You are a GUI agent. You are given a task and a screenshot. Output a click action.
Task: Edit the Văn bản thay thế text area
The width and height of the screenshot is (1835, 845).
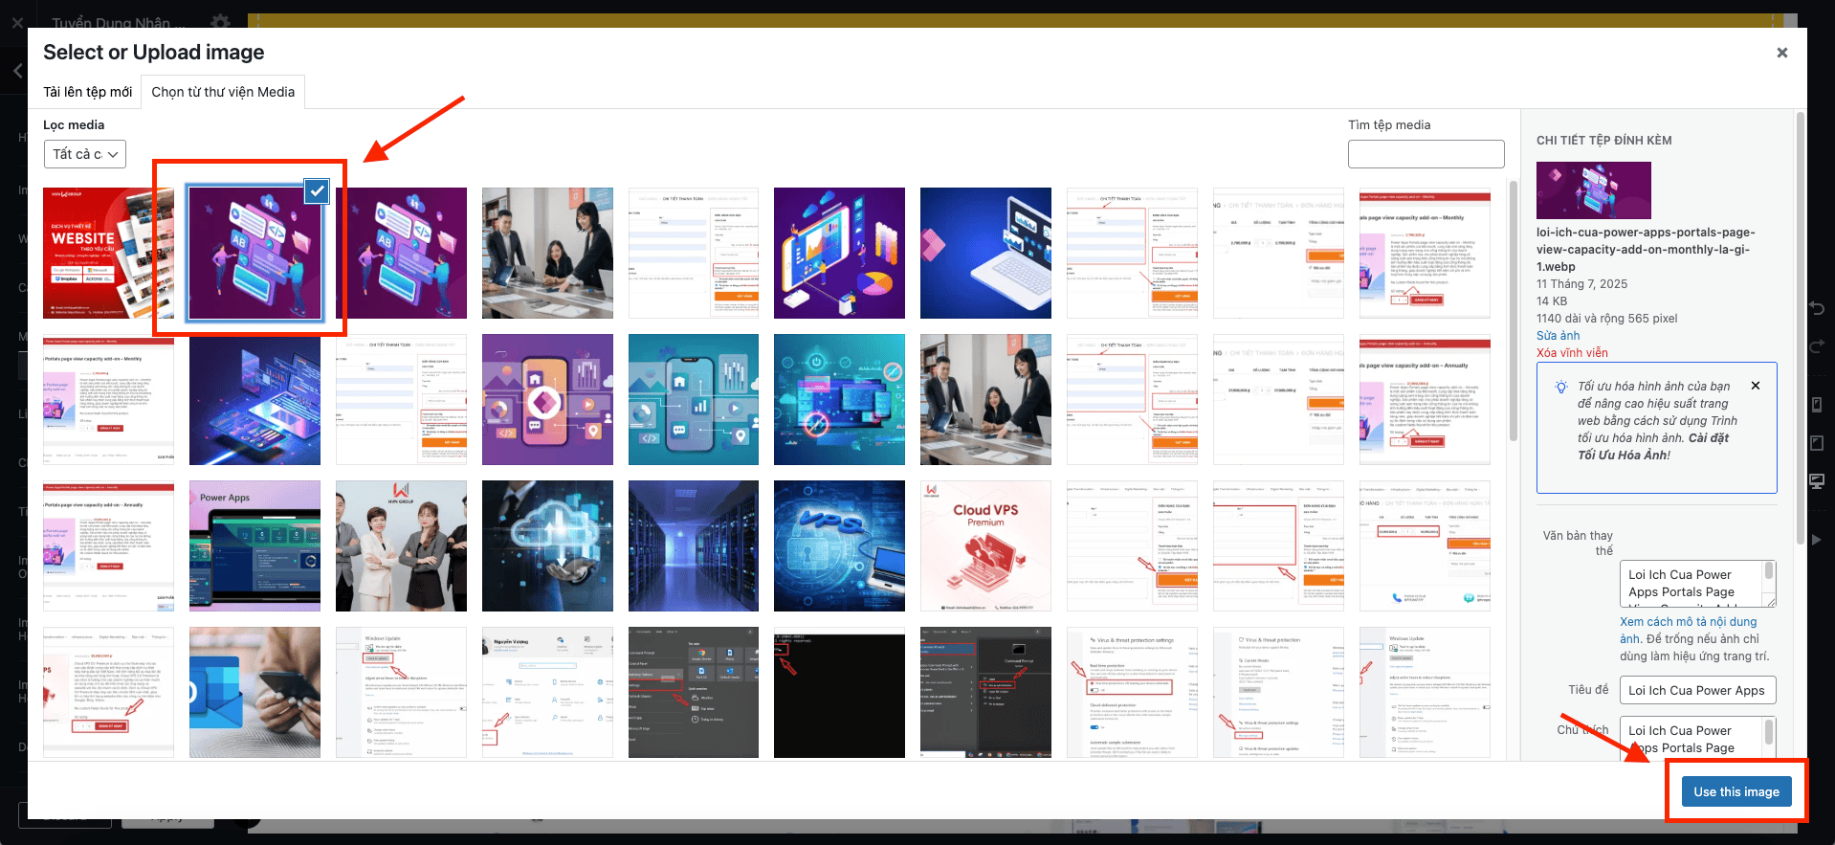pyautogui.click(x=1697, y=584)
